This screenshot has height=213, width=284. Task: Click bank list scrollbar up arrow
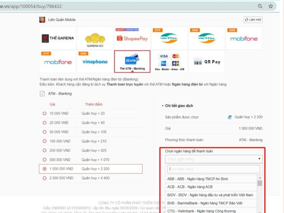click(x=260, y=178)
